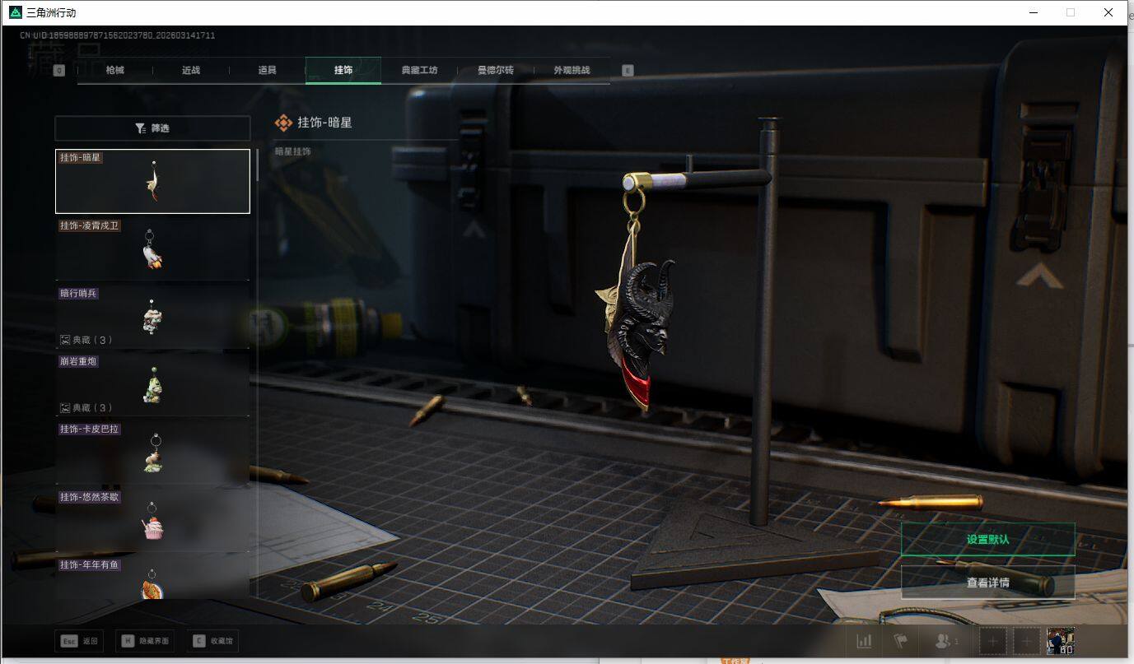Click the second empty squad slot plus

tap(1026, 641)
